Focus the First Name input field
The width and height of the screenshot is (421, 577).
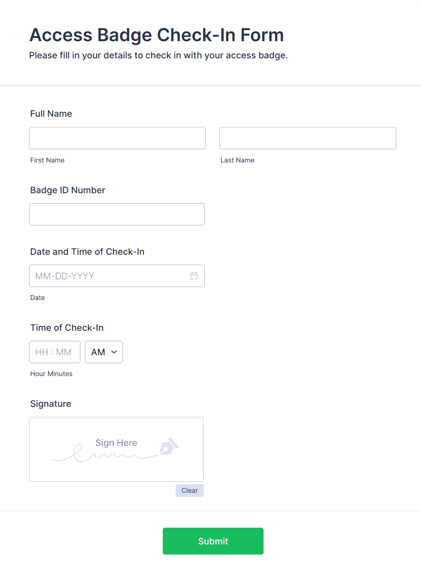tap(117, 138)
